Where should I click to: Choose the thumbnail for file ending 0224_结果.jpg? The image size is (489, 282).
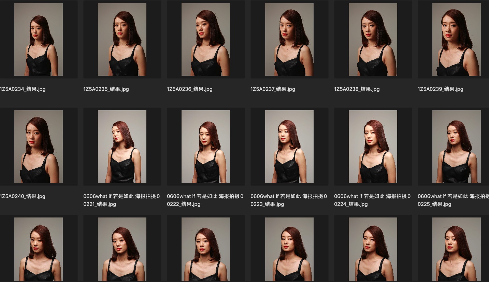tap(373, 146)
